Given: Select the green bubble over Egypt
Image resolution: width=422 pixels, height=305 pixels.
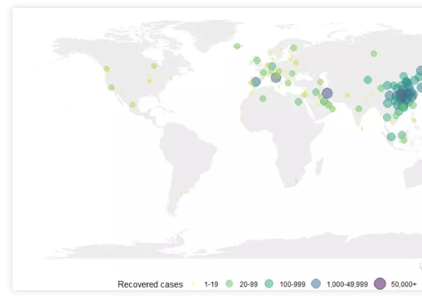Looking at the screenshot, I should 298,102.
